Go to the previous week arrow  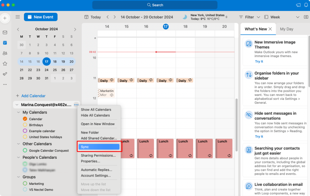pyautogui.click(x=107, y=17)
